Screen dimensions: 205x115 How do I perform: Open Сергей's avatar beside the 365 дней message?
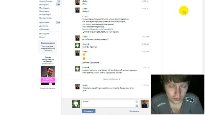click(78, 69)
